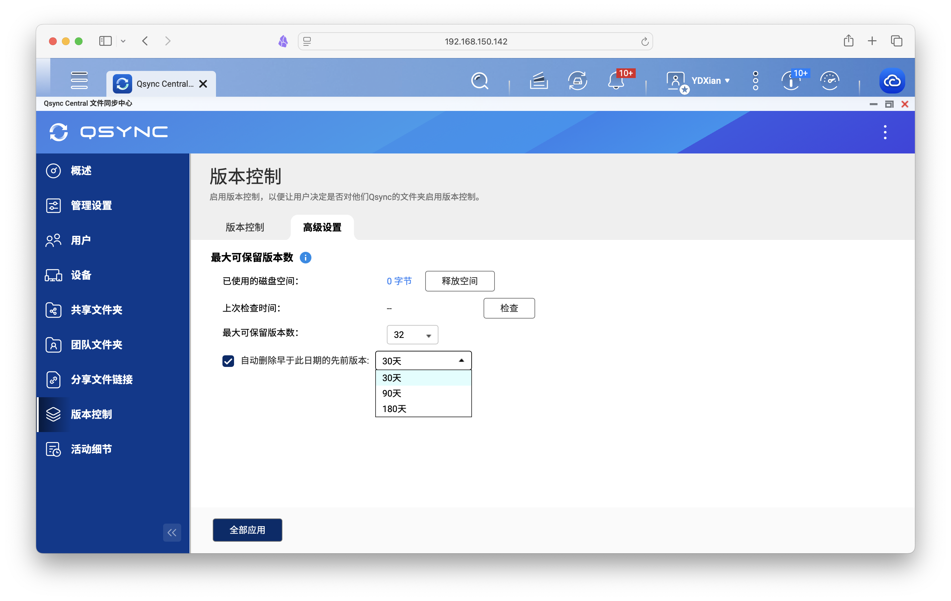Choose 90天 from the dropdown list
This screenshot has height=601, width=951.
coord(423,393)
